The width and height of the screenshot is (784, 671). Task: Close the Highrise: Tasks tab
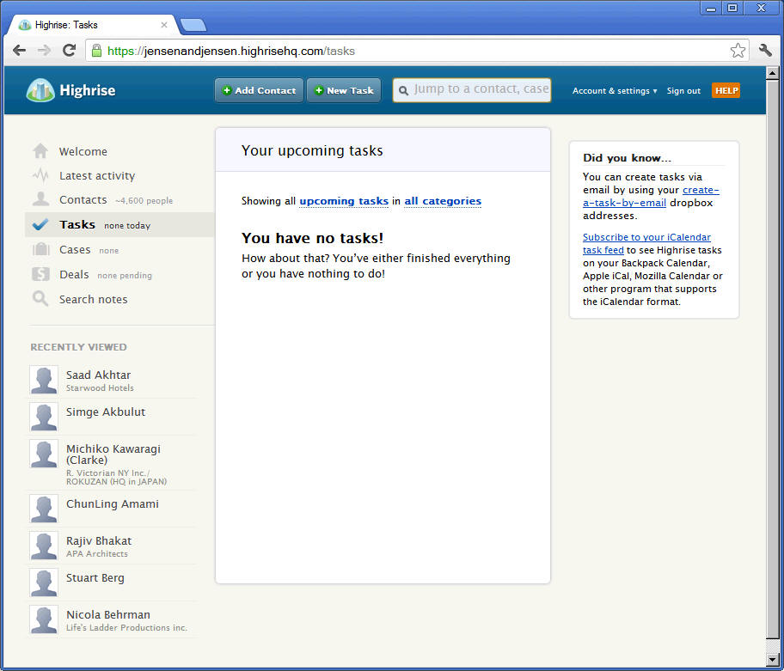pyautogui.click(x=163, y=24)
